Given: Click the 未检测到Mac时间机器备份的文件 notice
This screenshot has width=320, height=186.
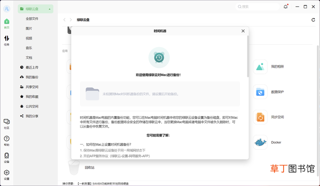Looking at the screenshot, I should pyautogui.click(x=140, y=94).
